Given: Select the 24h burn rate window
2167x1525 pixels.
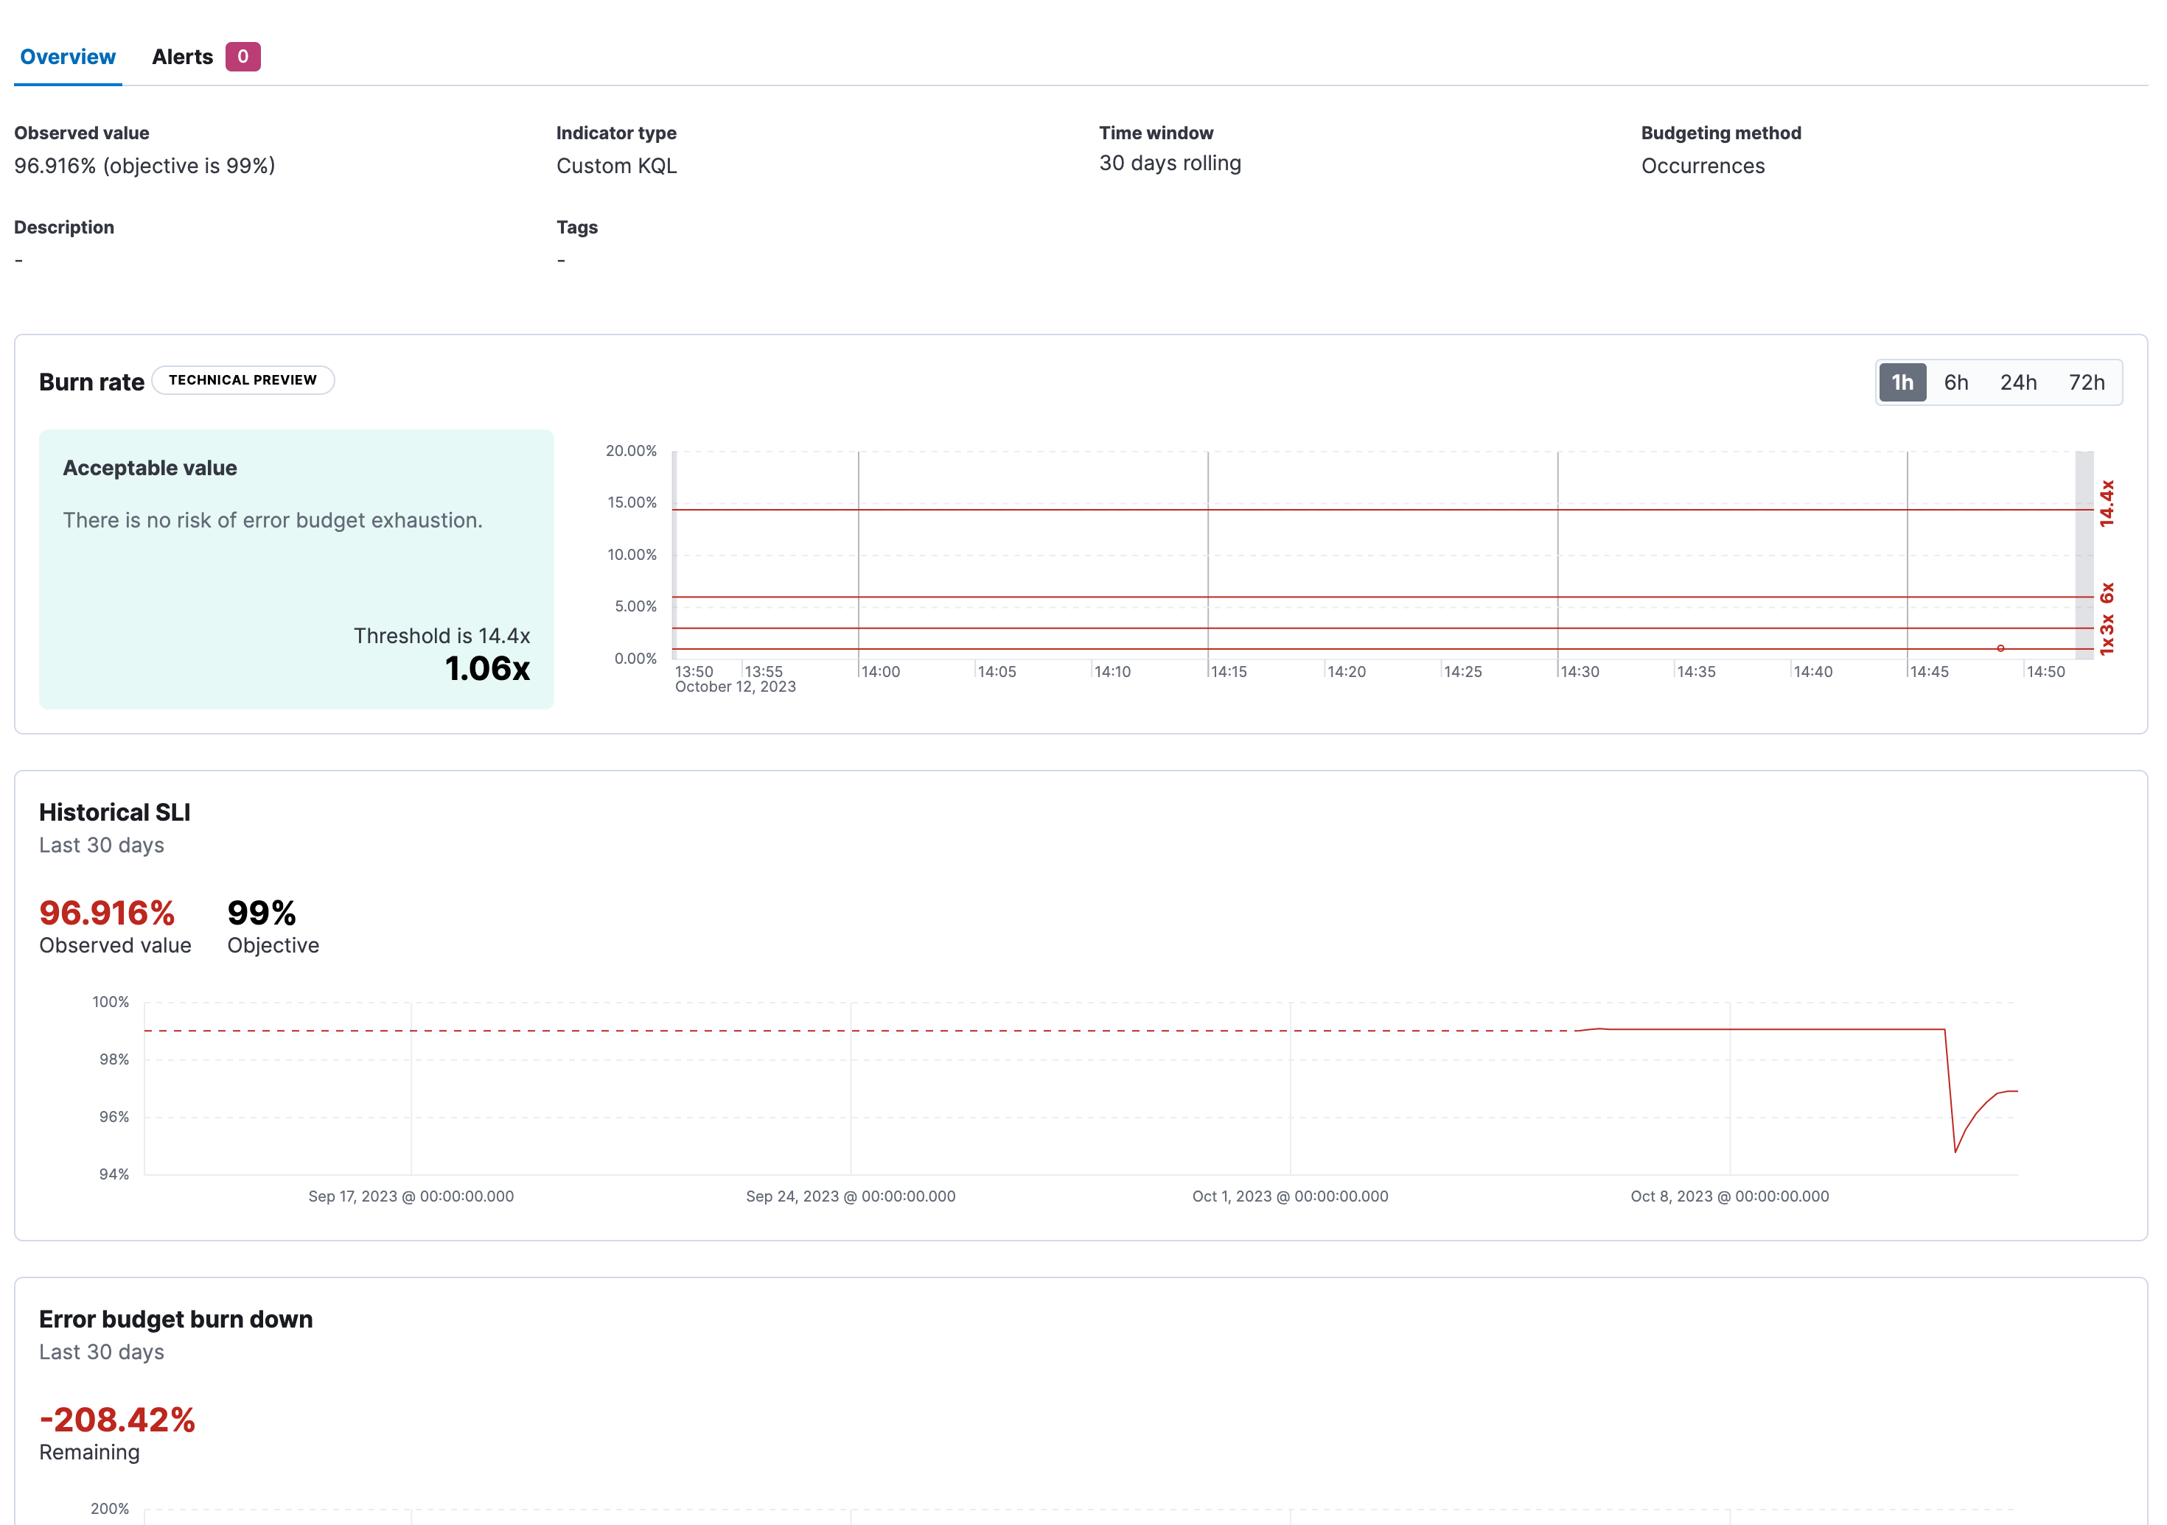Looking at the screenshot, I should [2018, 382].
